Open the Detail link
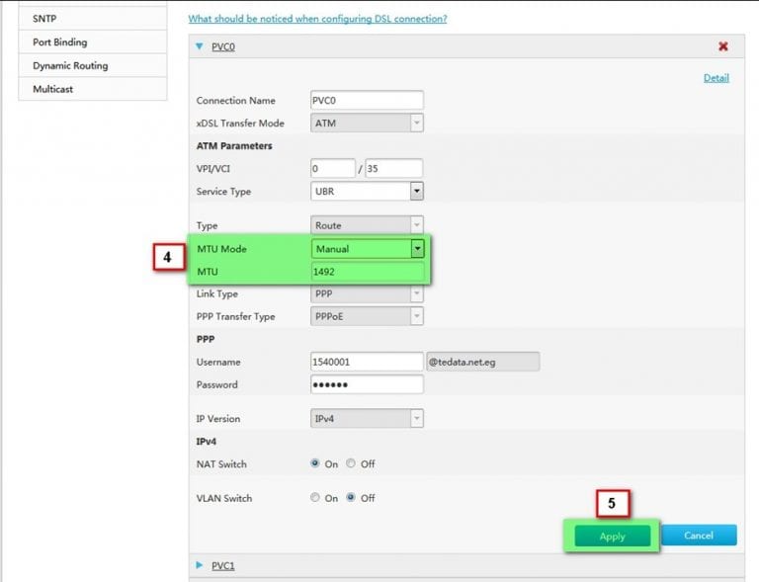 716,78
